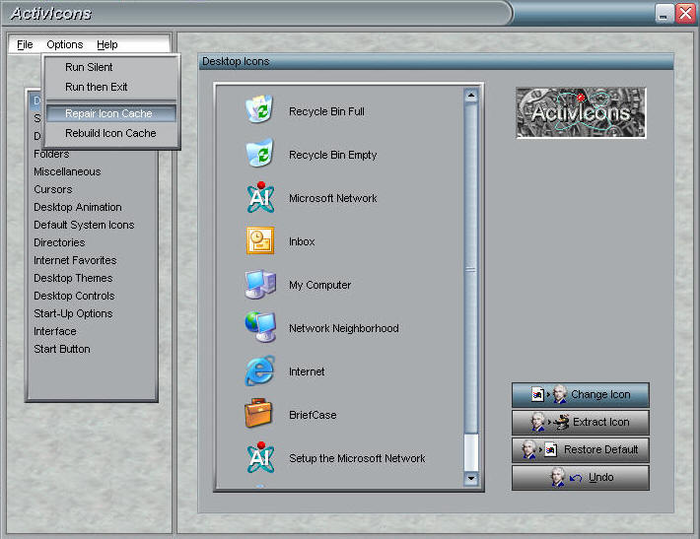Click the Recycle Bin Full label
The height and width of the screenshot is (539, 700).
[x=326, y=111]
